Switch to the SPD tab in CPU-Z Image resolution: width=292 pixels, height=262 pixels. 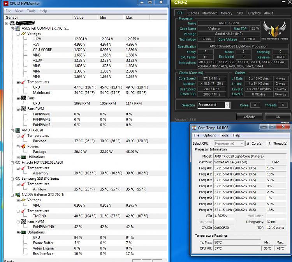[x=240, y=13]
